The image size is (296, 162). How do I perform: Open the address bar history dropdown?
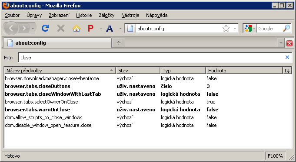pyautogui.click(x=235, y=29)
